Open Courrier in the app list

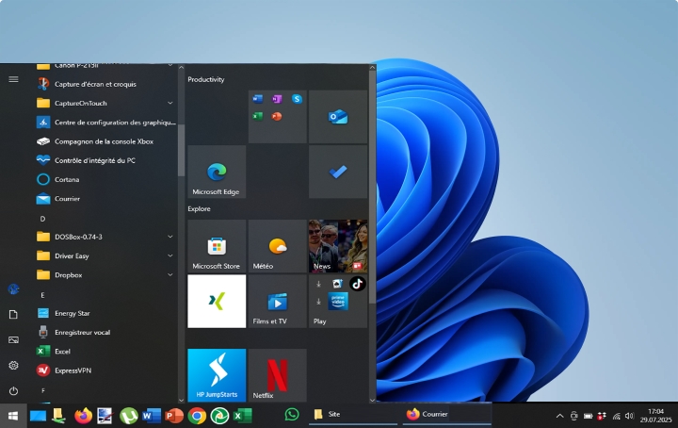pos(105,198)
